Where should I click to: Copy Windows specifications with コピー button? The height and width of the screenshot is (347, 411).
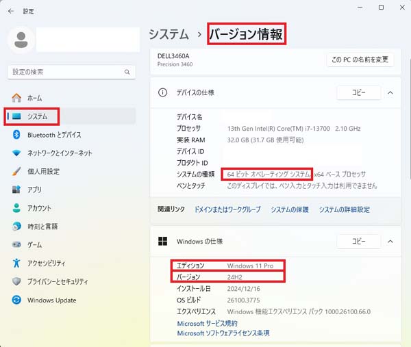358,241
